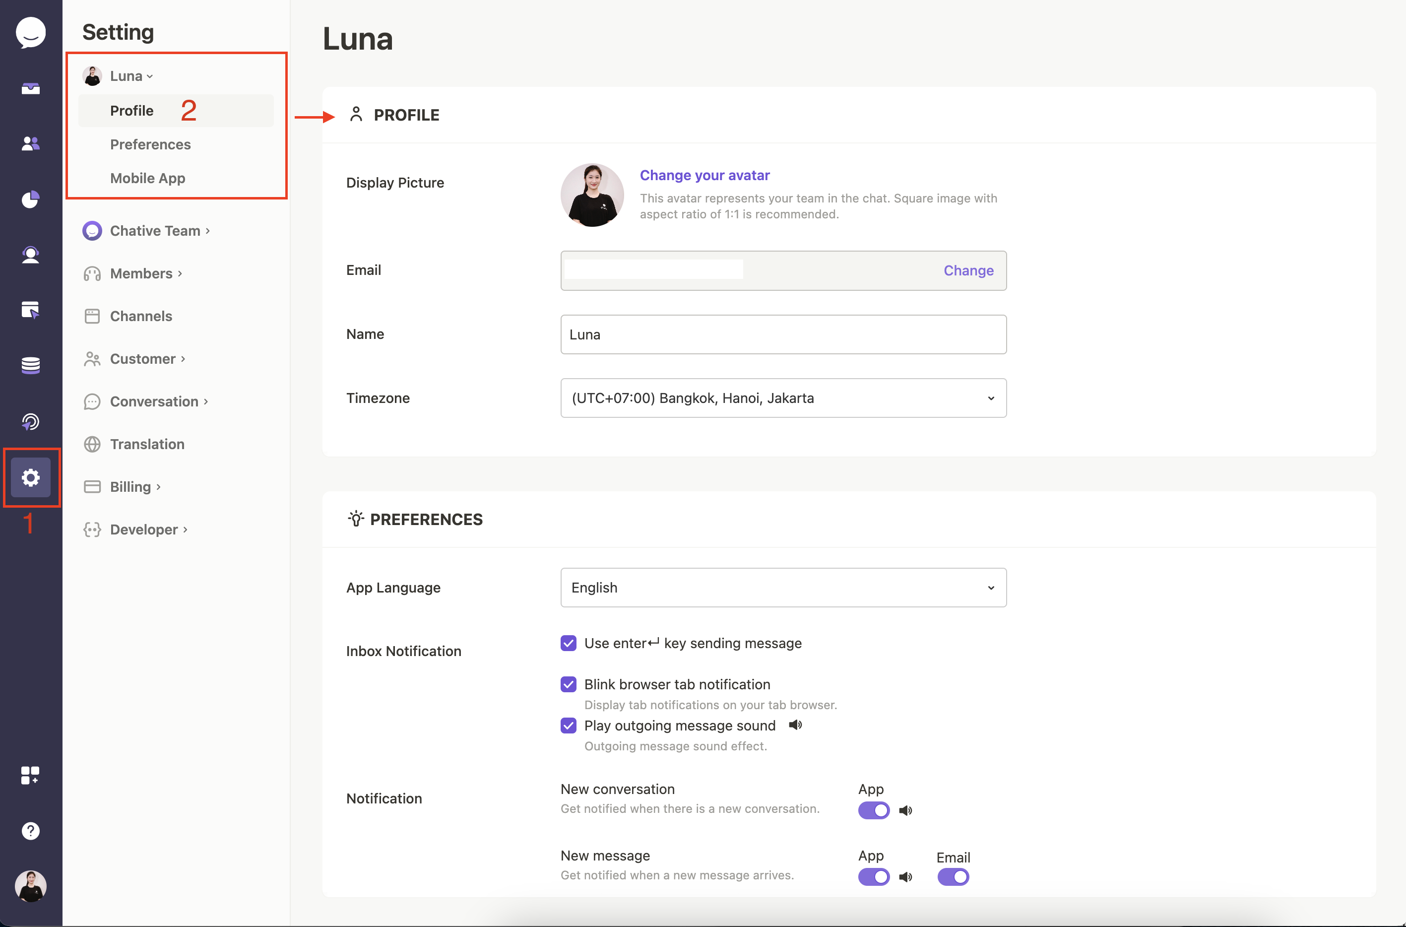Click into the Name input field
1406x927 pixels.
(x=783, y=334)
